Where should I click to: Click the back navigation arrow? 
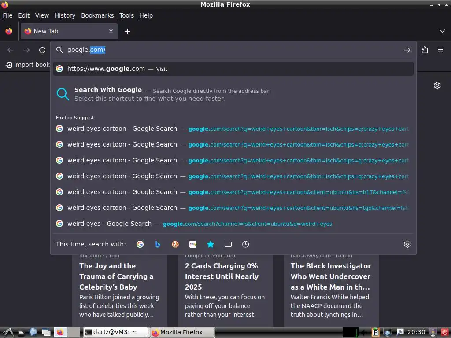[11, 50]
